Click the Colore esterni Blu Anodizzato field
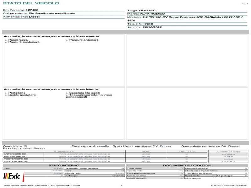 [x=64, y=13]
